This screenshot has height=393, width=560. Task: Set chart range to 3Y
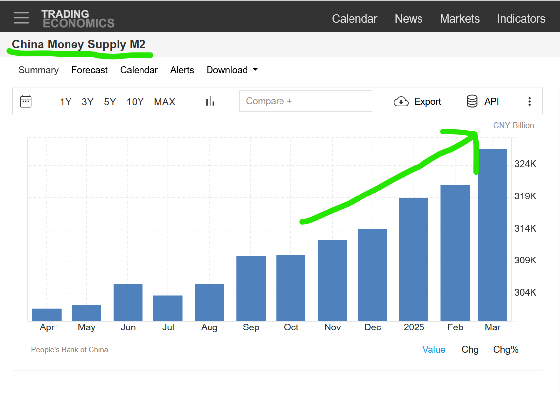[x=87, y=102]
